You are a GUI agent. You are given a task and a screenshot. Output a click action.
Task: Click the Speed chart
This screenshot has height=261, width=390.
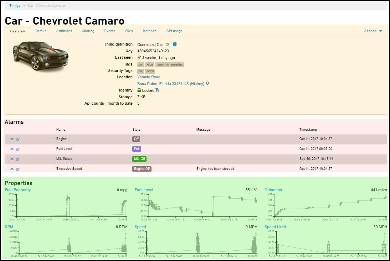tap(197, 244)
